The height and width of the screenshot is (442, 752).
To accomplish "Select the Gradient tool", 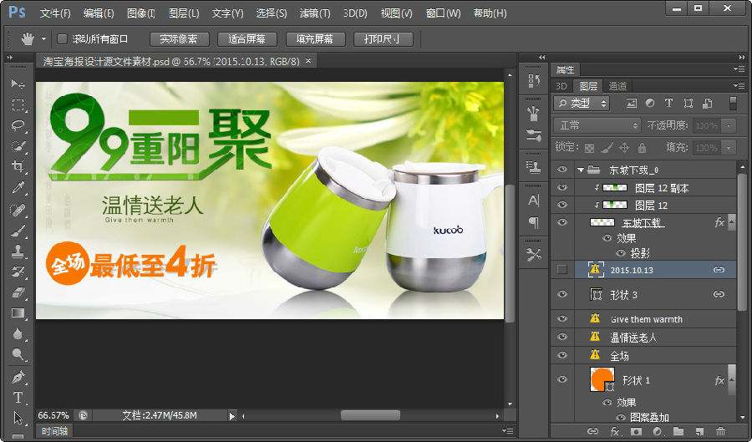I will tap(18, 313).
